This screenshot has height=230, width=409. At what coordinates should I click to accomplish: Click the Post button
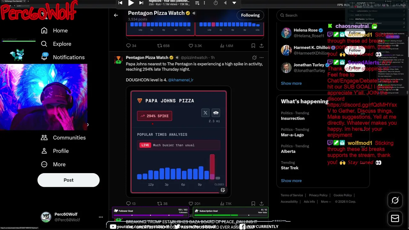68,180
